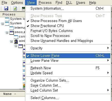Click the Refresh Now toolbar icon
This screenshot has height=101, width=112.
15,9
